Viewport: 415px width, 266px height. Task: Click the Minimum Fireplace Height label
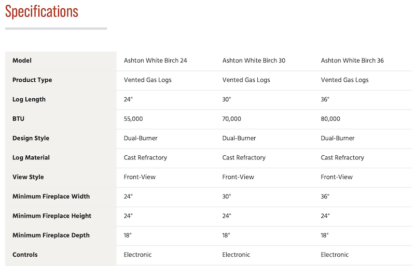52,216
